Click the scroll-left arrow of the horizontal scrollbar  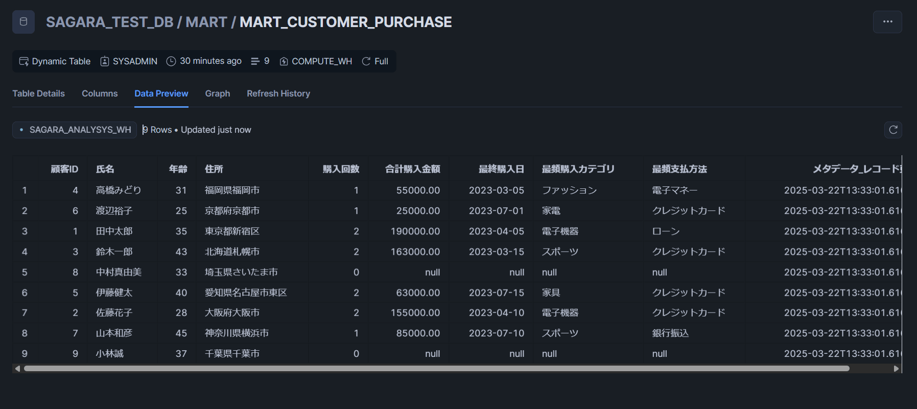coord(17,369)
